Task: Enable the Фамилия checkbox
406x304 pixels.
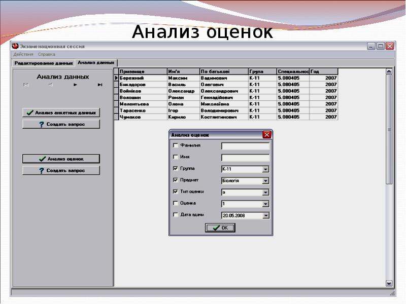Action: pyautogui.click(x=176, y=145)
